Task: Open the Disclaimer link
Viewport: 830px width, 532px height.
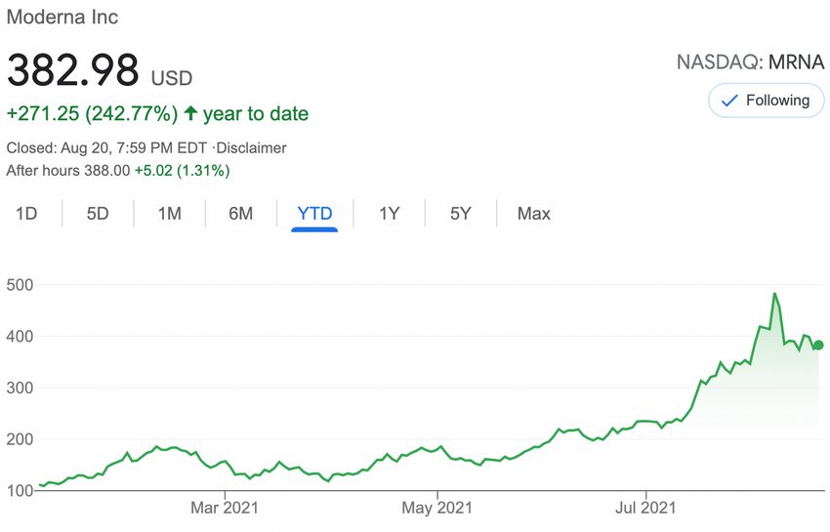Action: 252,148
